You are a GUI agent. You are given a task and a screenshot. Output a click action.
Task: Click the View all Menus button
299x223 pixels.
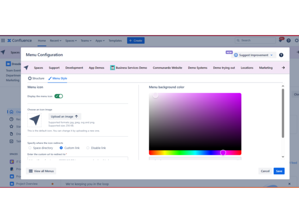pyautogui.click(x=41, y=171)
